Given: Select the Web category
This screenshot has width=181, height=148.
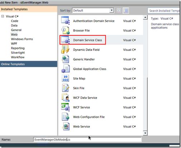Looking at the screenshot, I should 14,34.
